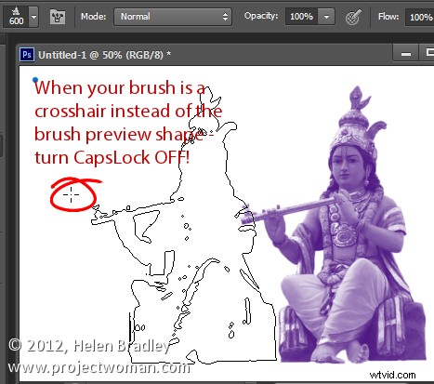Image resolution: width=434 pixels, height=384 pixels.
Task: Click the Mode label
Action: tap(93, 17)
